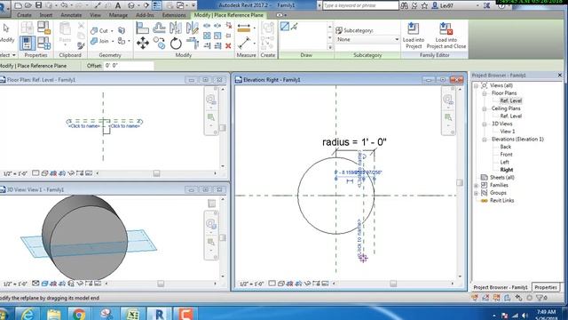Click the keyword search input field

360,5
